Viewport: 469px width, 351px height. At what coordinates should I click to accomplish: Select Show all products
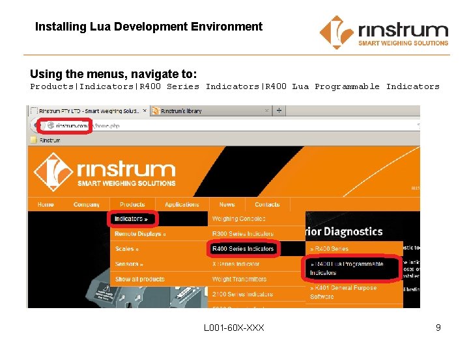tap(159, 279)
